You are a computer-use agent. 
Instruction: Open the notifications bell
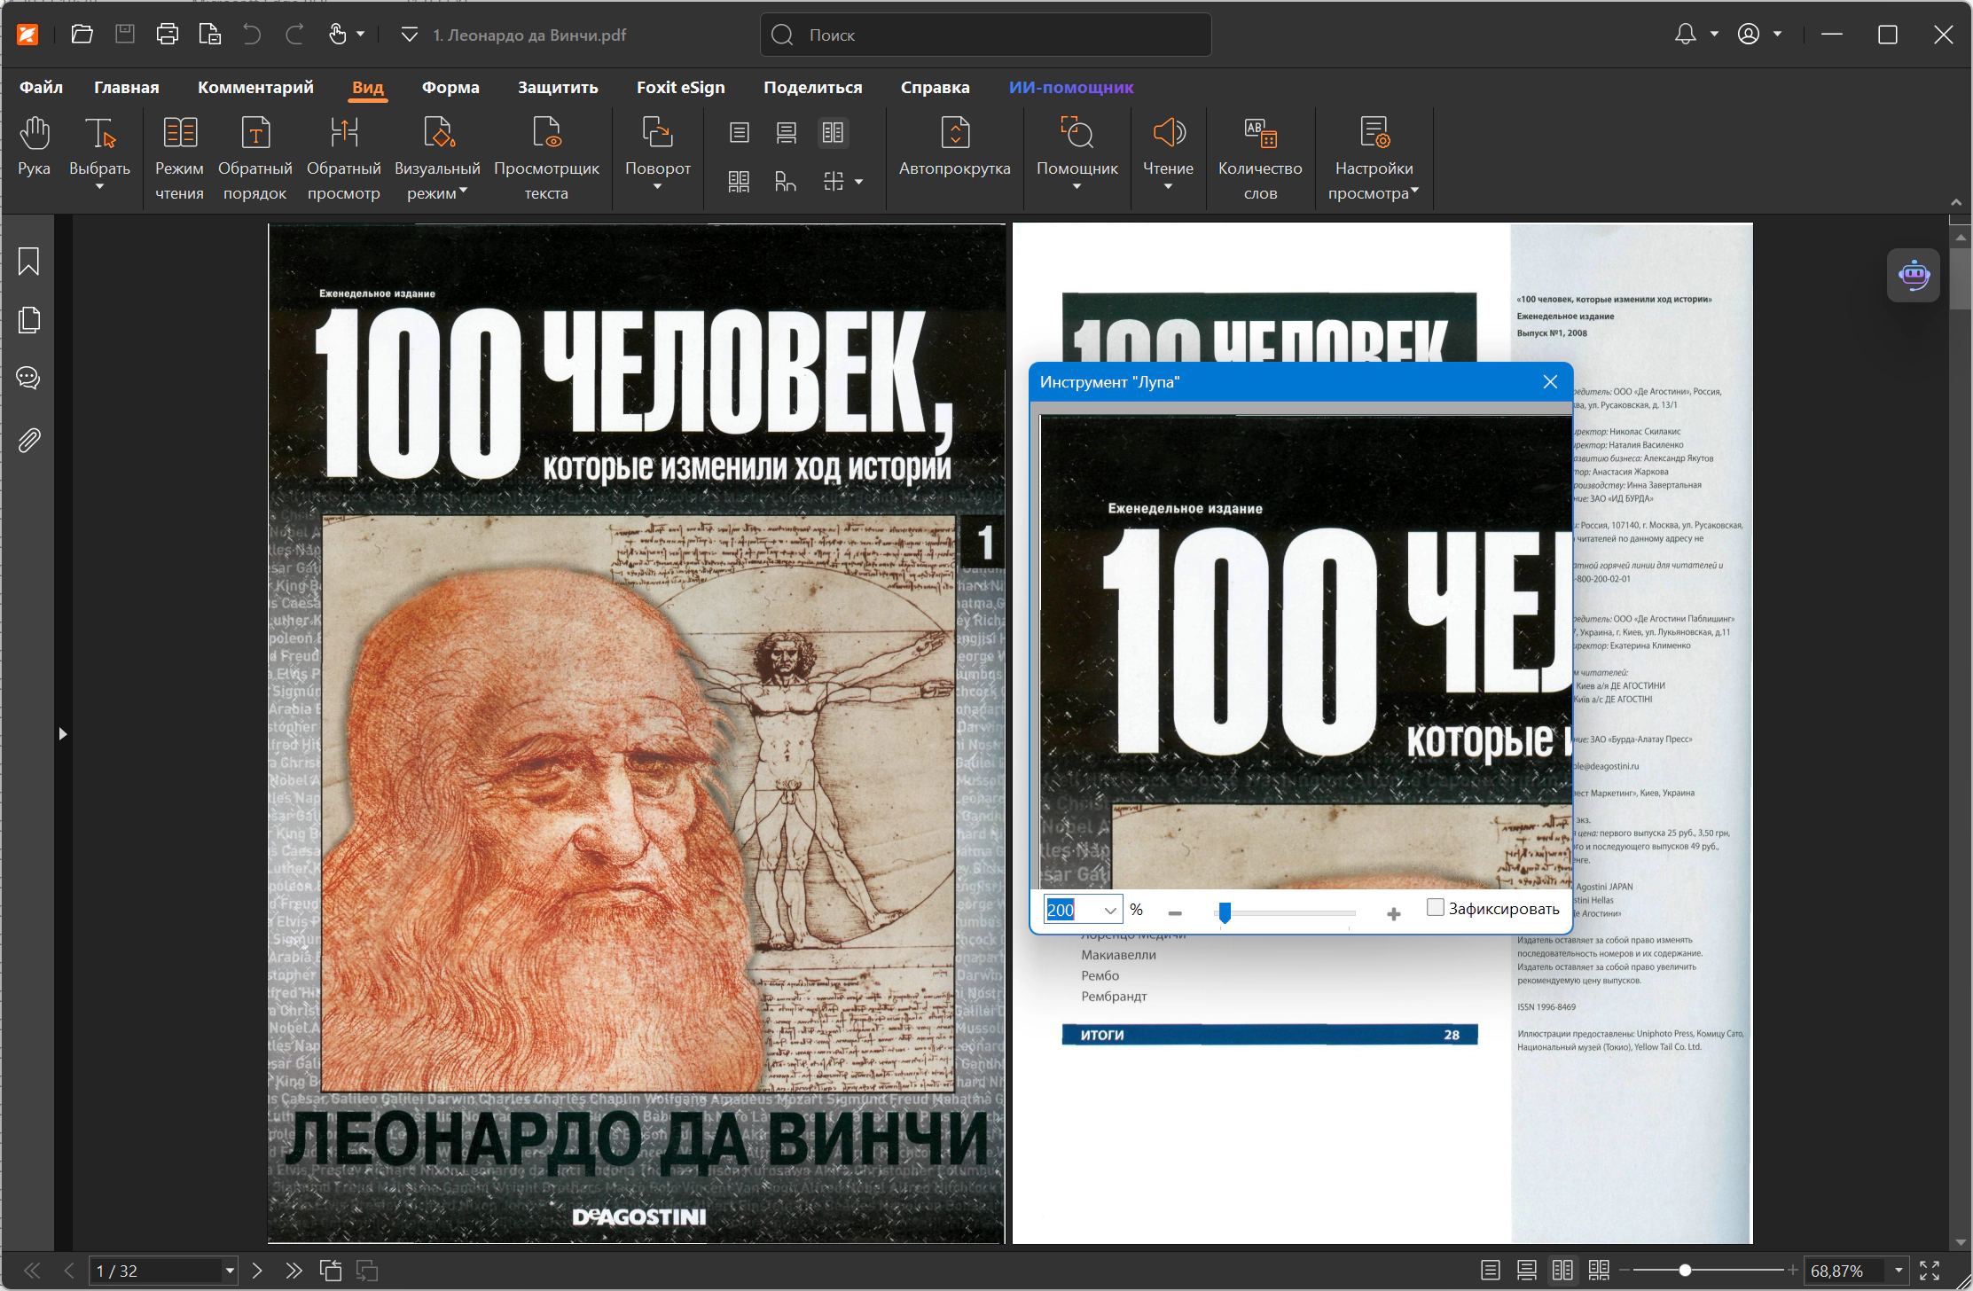(1685, 35)
